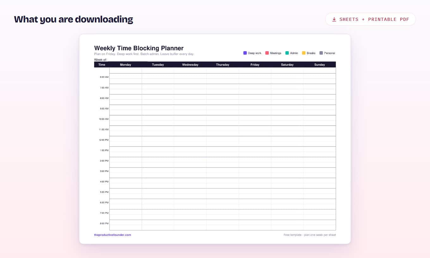
Task: Click the yellow Breaks legend swatch
Action: (304, 53)
